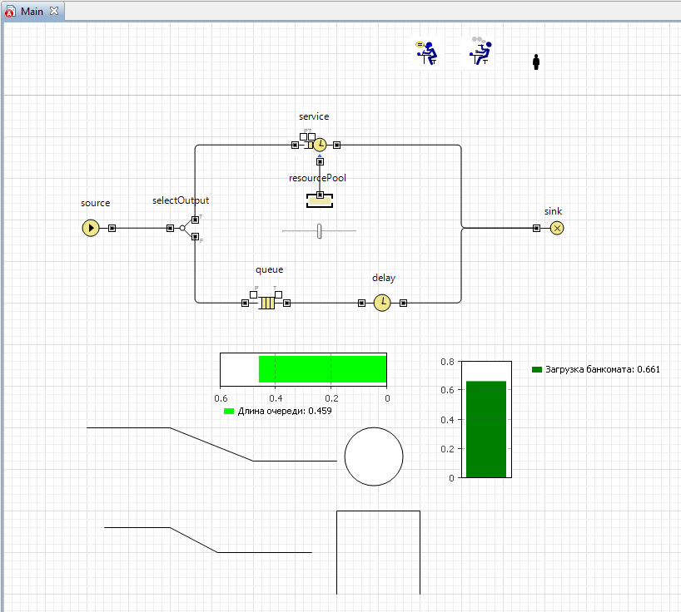
Task: Click the seated figure with smoke cloud
Action: (x=480, y=51)
